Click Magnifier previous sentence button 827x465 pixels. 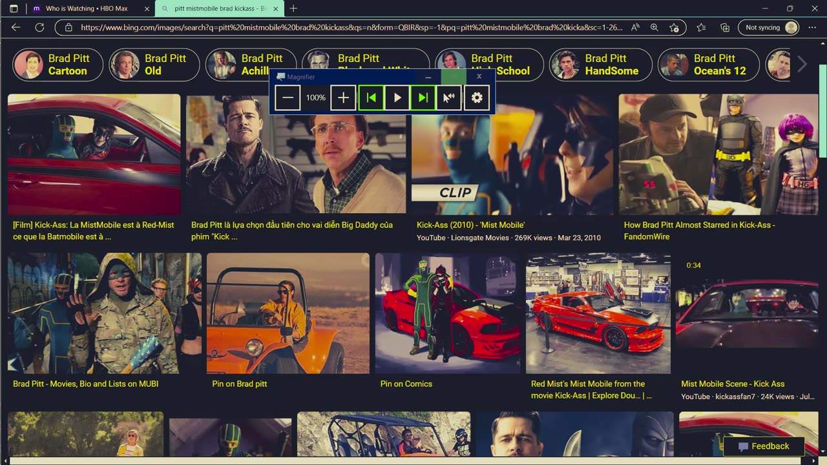pyautogui.click(x=371, y=98)
